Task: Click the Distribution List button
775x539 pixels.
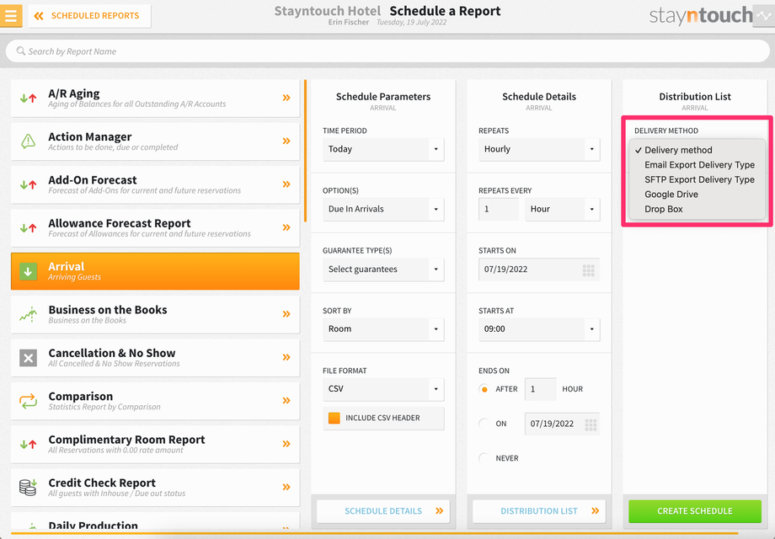Action: click(539, 511)
